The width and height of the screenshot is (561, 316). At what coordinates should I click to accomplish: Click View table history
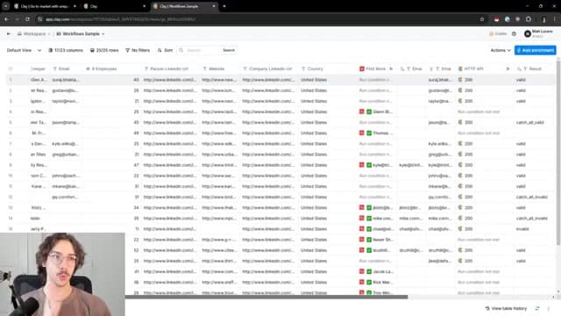506,308
